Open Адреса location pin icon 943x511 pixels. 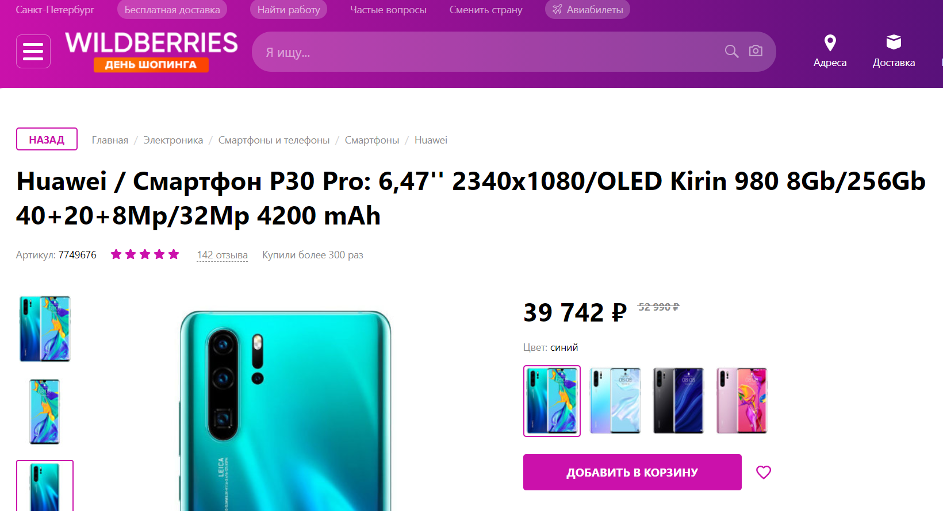[x=830, y=43]
